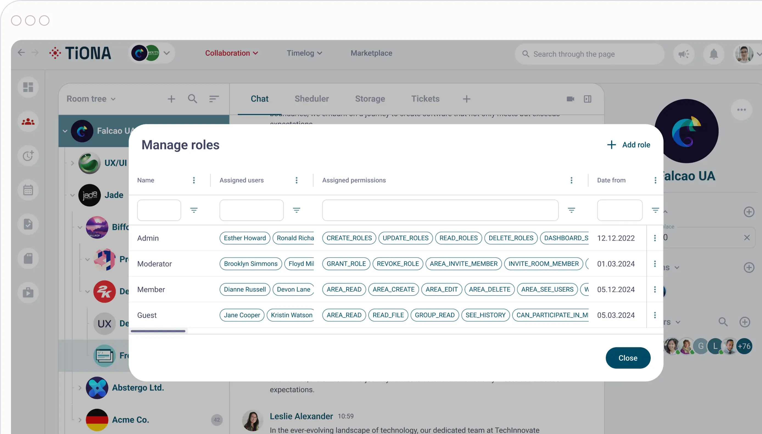Open Name column options menu
This screenshot has width=762, height=434.
tap(194, 180)
